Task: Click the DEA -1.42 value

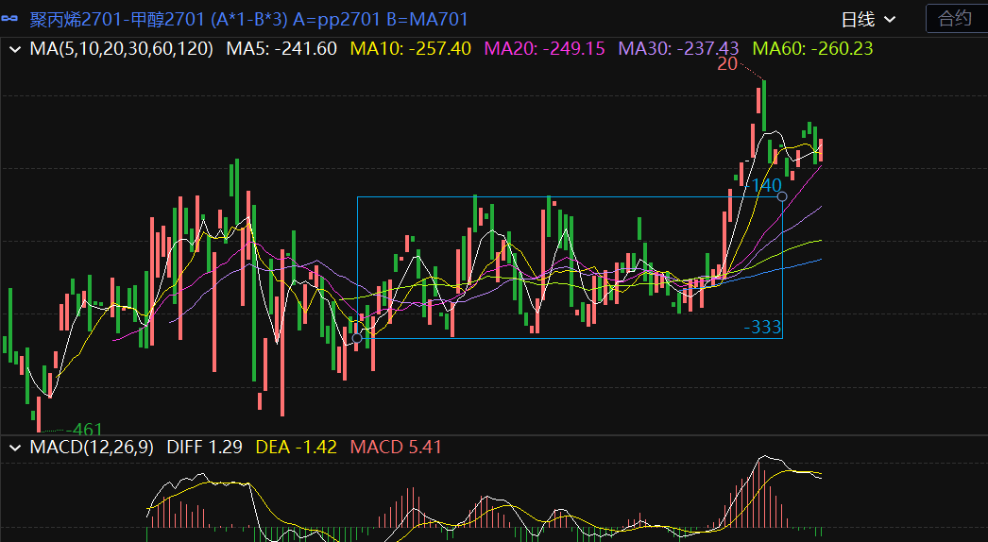Action: tap(297, 448)
